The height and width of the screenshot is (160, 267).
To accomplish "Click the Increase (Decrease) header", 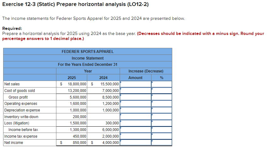I will 146,71.
